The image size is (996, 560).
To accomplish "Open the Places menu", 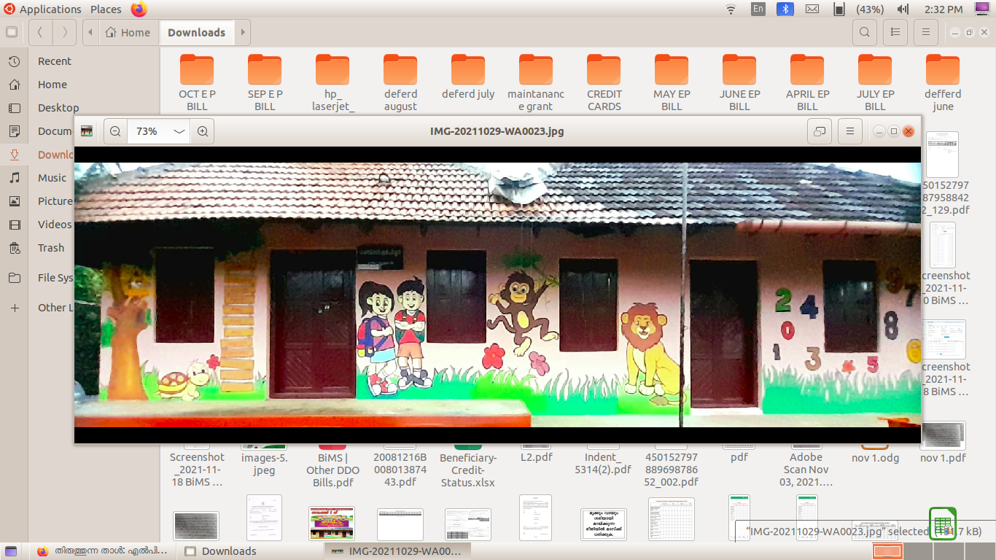I will pos(106,9).
